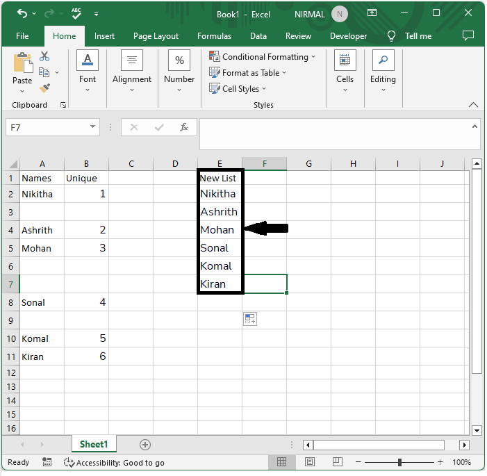Screen dimensions: 487x476
Task: Switch to Normal view icon
Action: pos(281,462)
